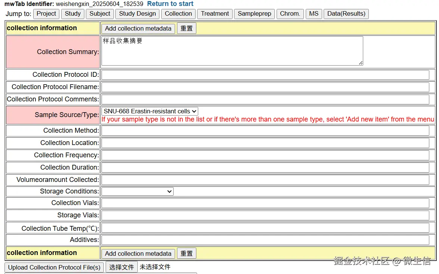Jump to the Treatment section
439x274 pixels.
click(x=215, y=14)
